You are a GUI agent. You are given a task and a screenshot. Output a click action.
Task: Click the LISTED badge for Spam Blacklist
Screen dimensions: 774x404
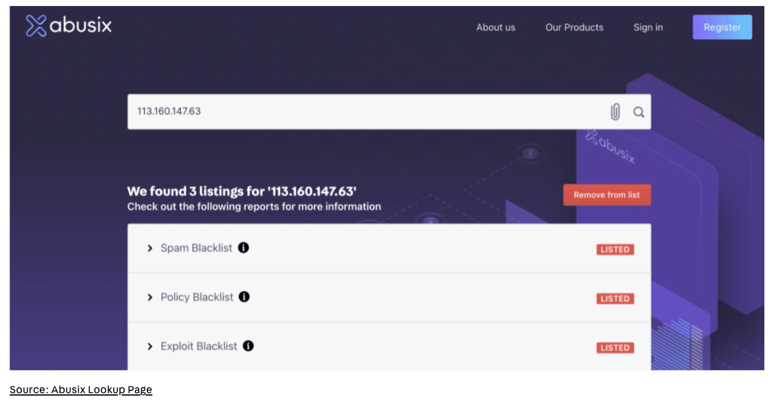tap(615, 249)
